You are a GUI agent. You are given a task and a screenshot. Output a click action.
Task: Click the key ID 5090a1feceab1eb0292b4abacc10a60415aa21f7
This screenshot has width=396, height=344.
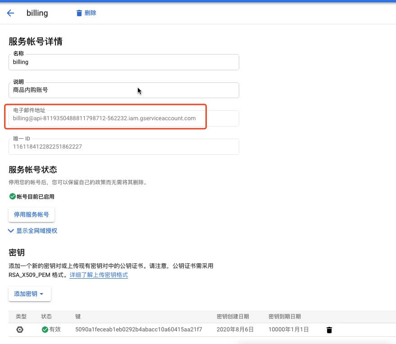click(x=139, y=329)
